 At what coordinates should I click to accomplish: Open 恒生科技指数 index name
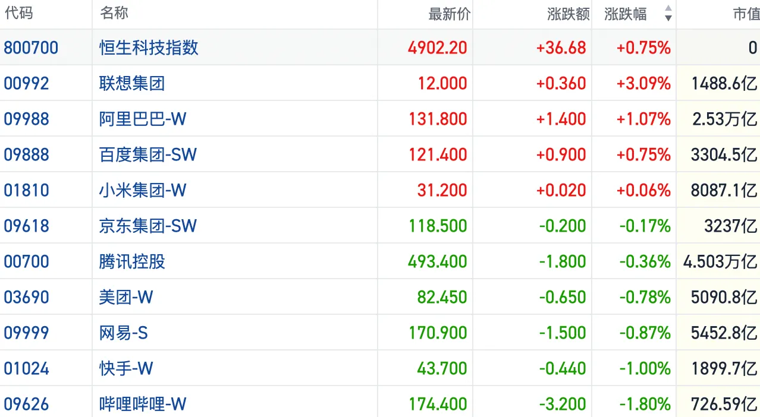click(x=149, y=48)
